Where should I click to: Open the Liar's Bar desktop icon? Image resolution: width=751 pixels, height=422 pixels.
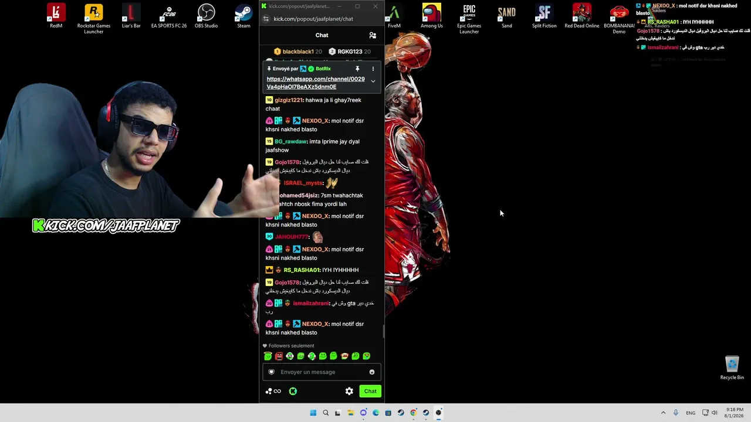(x=131, y=16)
